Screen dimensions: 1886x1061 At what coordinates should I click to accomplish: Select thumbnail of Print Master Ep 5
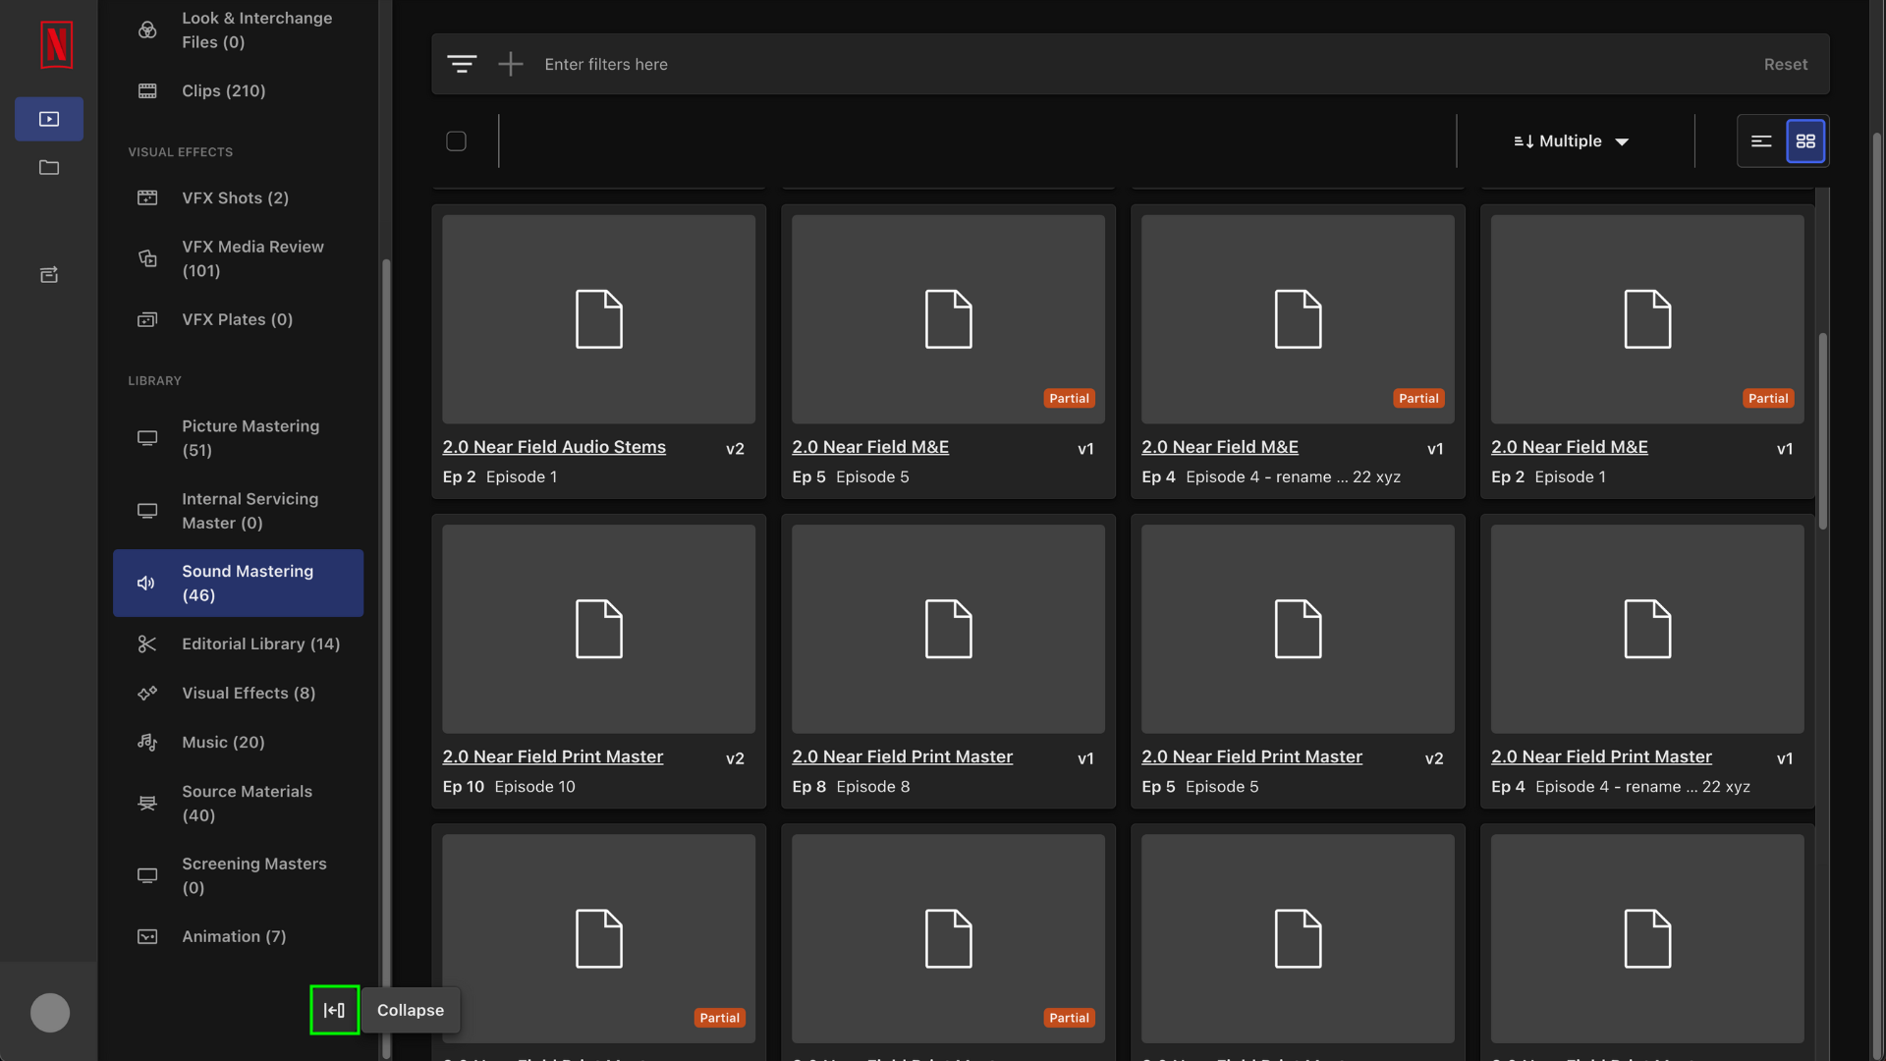pyautogui.click(x=1298, y=629)
